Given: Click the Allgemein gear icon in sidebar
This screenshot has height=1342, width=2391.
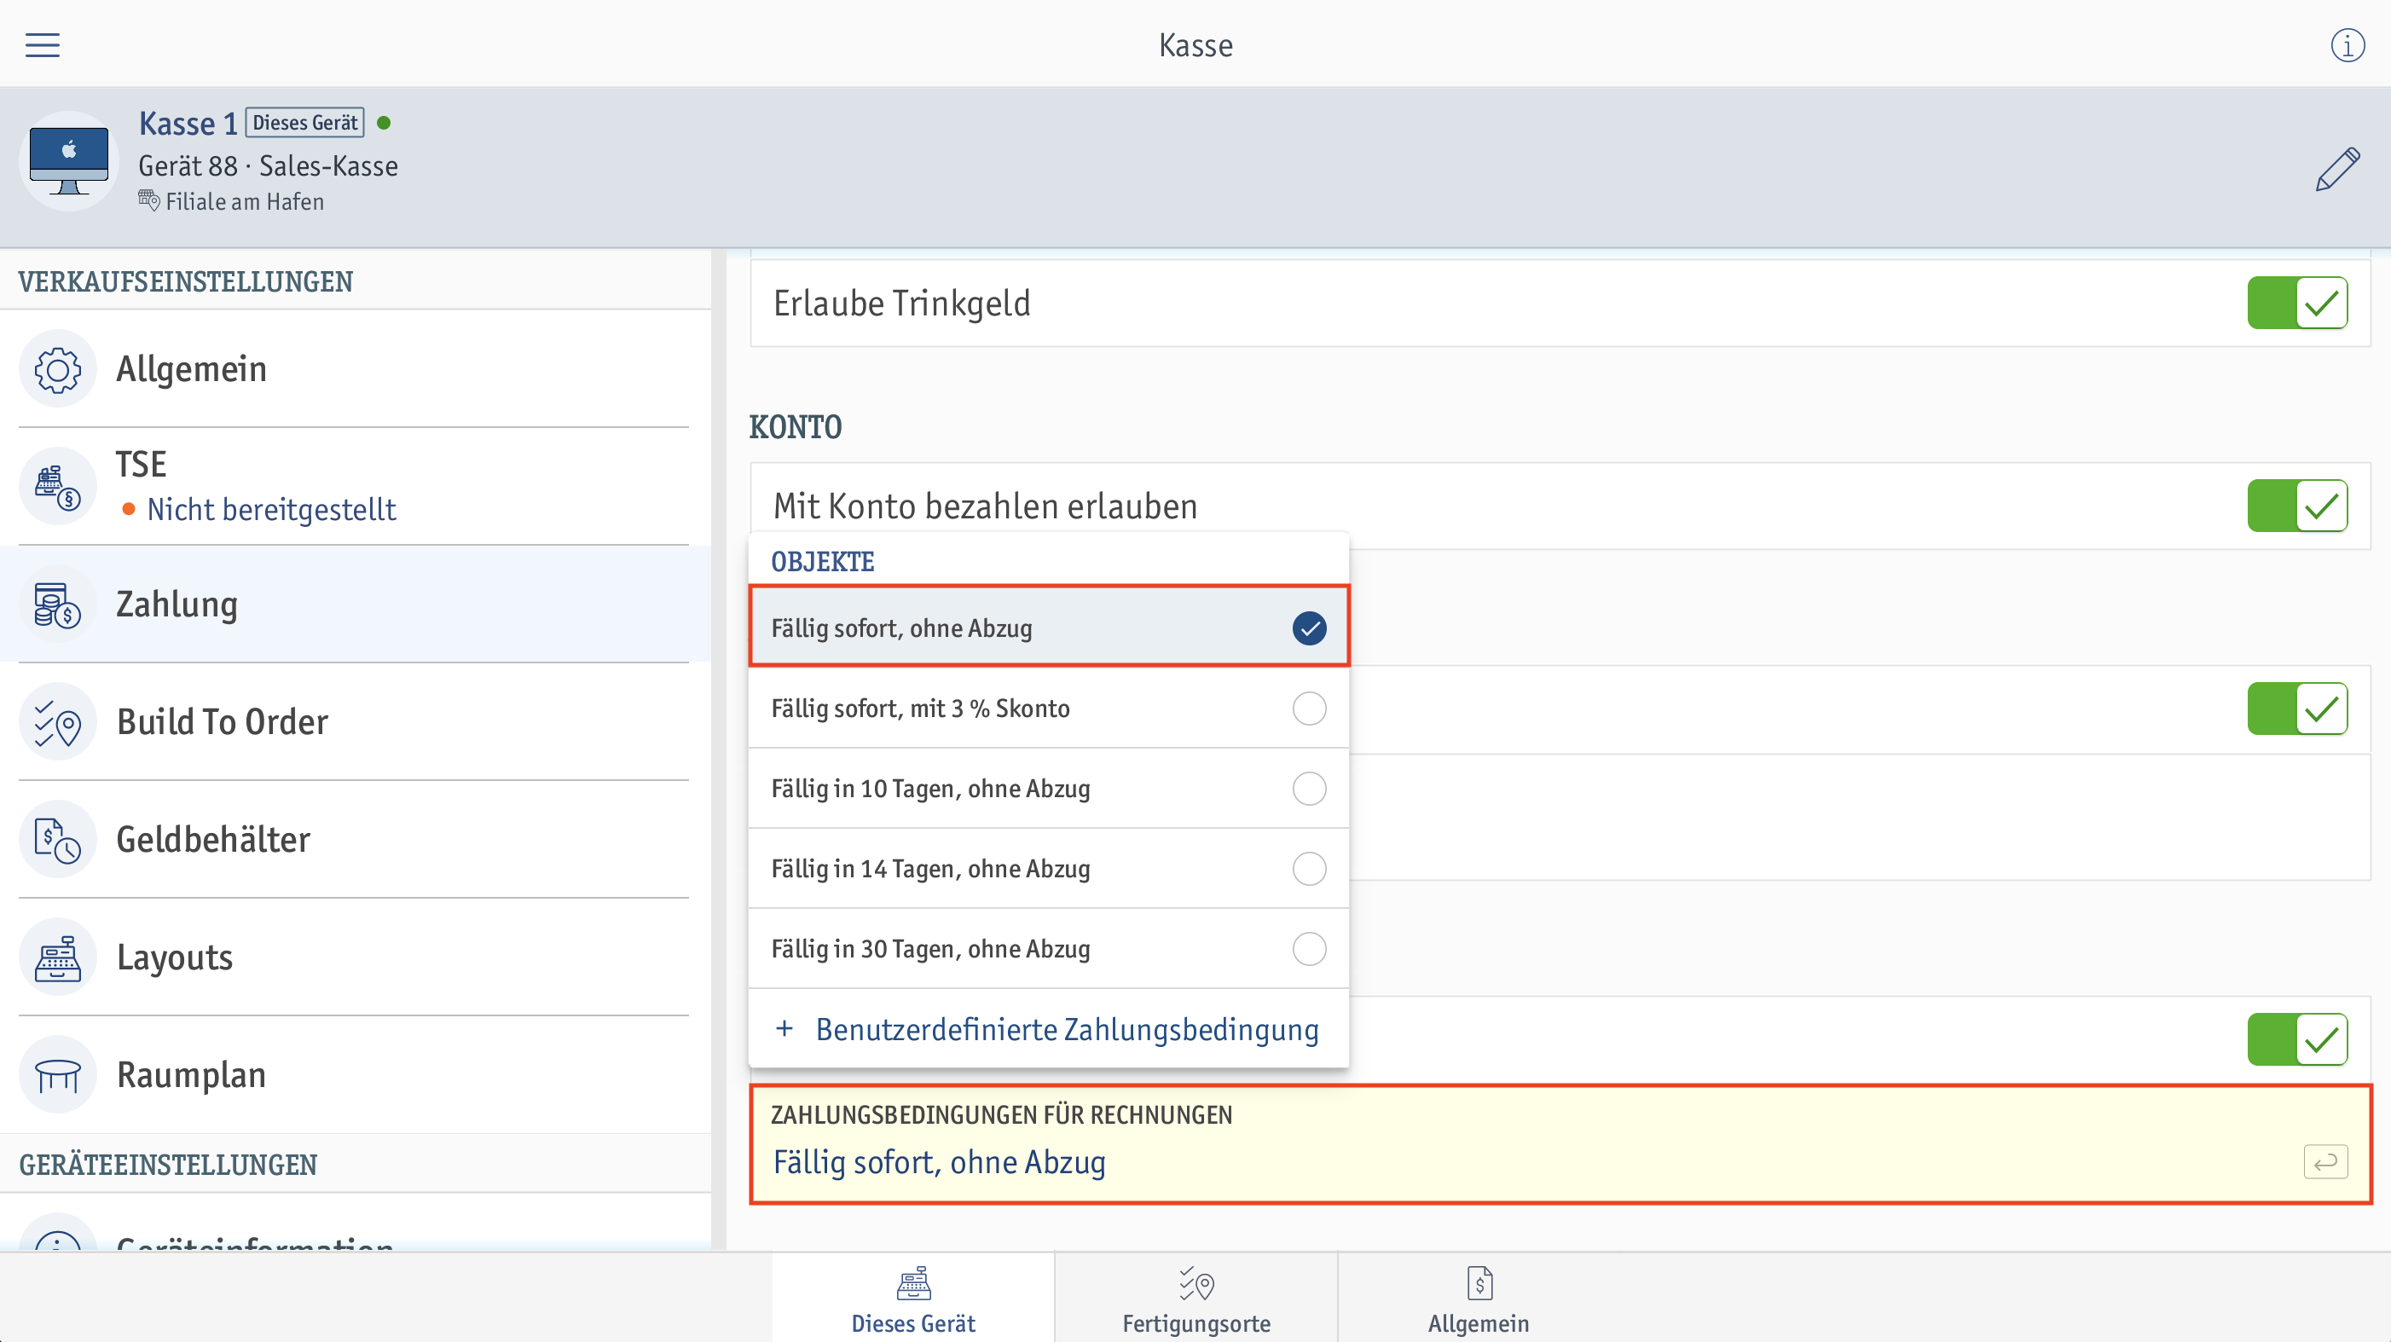Looking at the screenshot, I should pyautogui.click(x=57, y=369).
